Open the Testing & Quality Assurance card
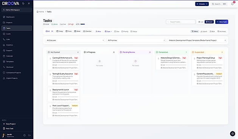The image size is (238, 139). [x=64, y=79]
